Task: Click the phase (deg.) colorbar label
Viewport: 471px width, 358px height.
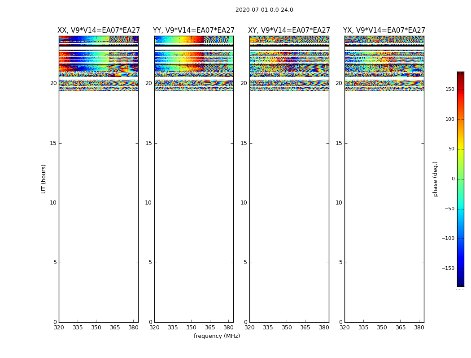Action: coord(435,179)
